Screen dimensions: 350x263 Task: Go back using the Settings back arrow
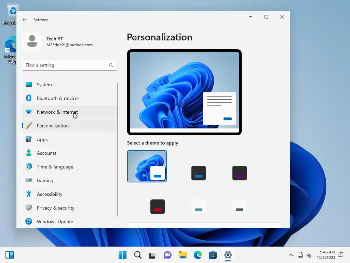point(25,20)
